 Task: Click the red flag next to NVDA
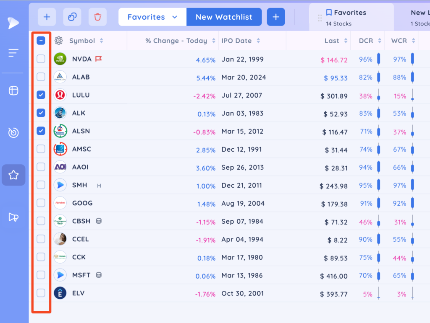click(98, 59)
